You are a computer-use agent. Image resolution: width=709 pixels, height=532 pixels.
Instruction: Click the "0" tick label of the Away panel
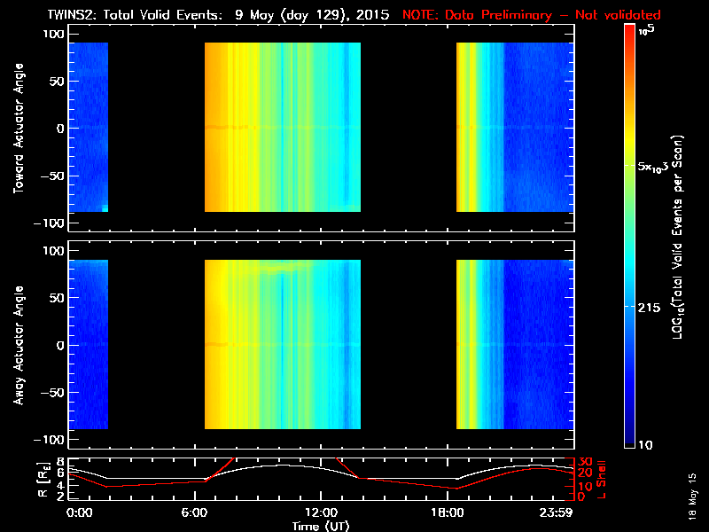(x=60, y=346)
